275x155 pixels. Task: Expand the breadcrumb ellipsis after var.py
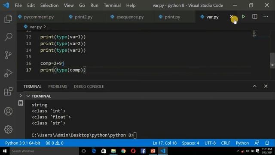pyautogui.click(x=49, y=27)
